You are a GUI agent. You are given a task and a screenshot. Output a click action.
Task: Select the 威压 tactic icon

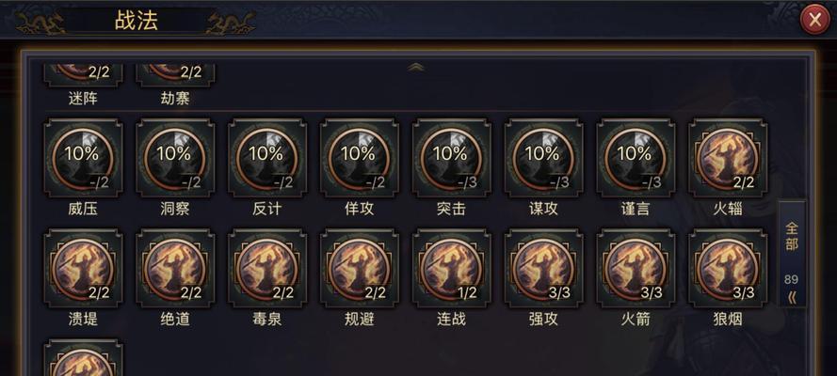click(x=83, y=158)
